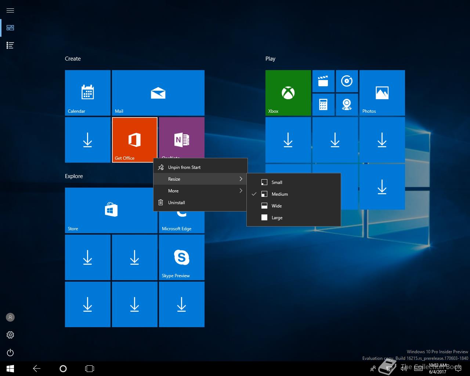The height and width of the screenshot is (376, 470).
Task: Open the Skype Preview tile
Action: click(182, 257)
